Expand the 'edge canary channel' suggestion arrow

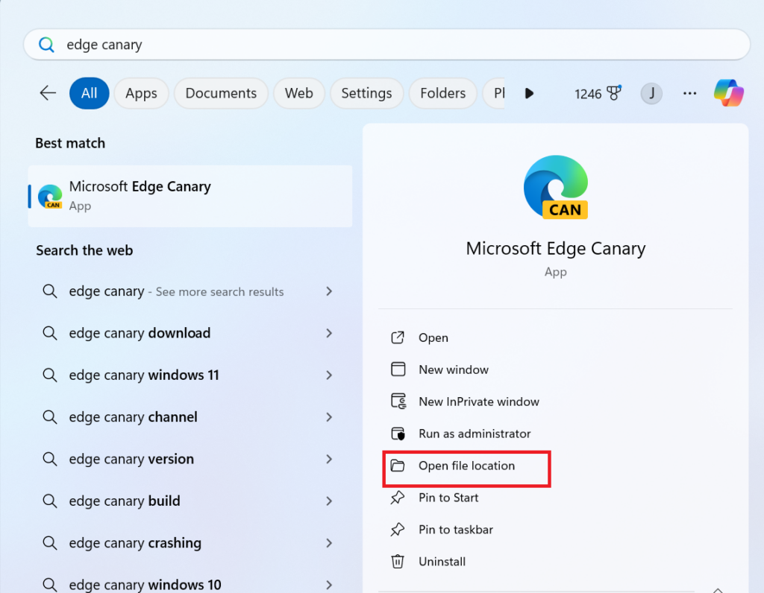[329, 417]
